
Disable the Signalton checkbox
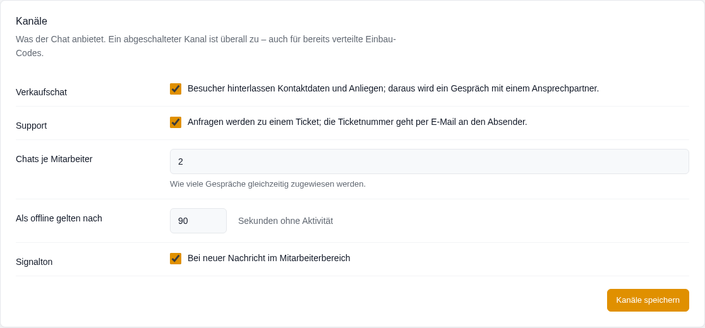coord(176,259)
